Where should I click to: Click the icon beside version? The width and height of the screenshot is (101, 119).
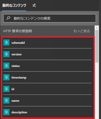(x=6, y=54)
